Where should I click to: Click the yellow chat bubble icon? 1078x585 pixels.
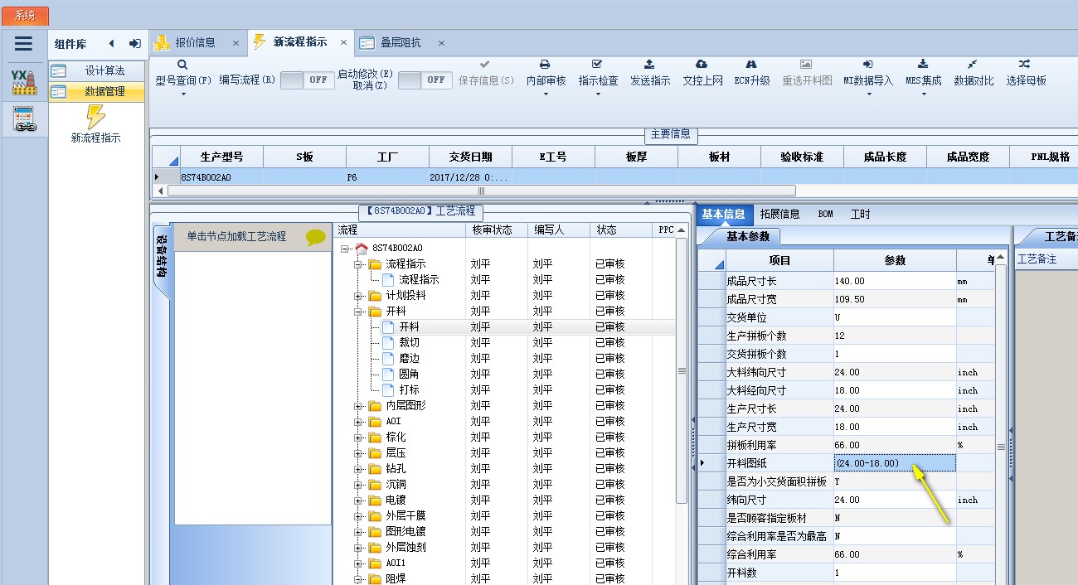[x=315, y=237]
